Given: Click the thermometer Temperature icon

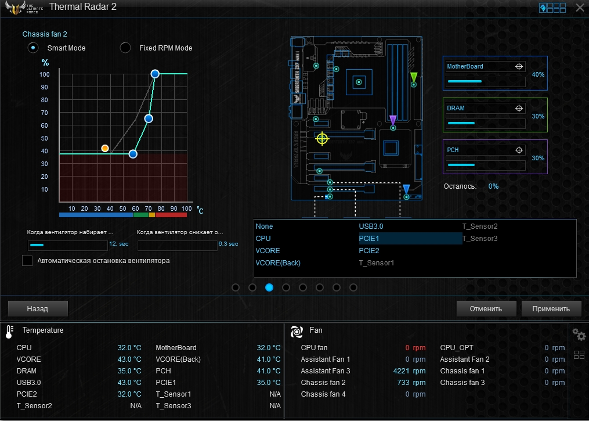Looking at the screenshot, I should [x=9, y=332].
